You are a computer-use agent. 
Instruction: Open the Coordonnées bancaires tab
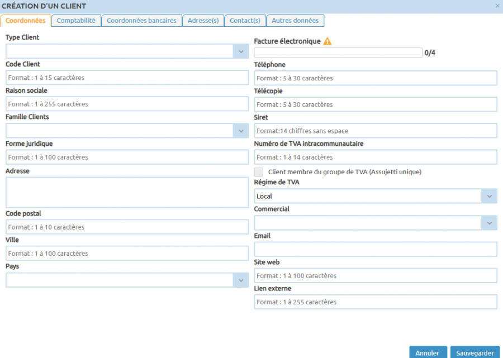point(141,21)
